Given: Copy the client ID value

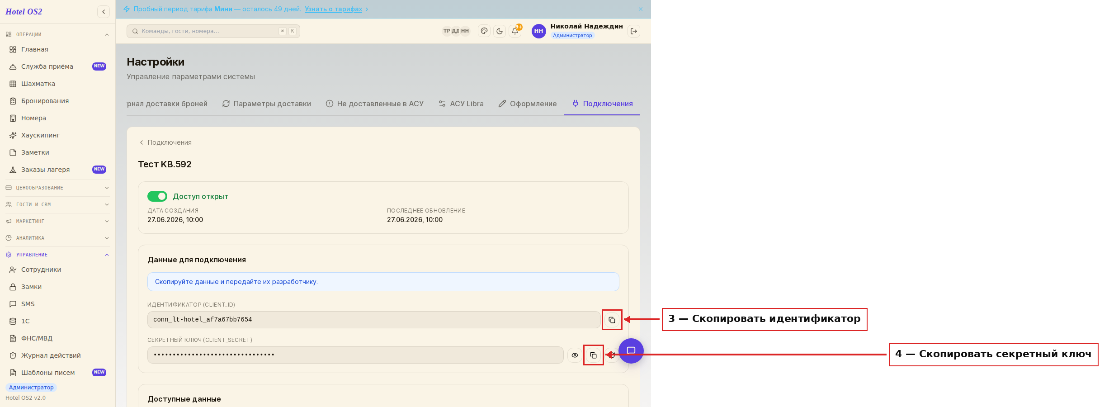Looking at the screenshot, I should tap(612, 320).
